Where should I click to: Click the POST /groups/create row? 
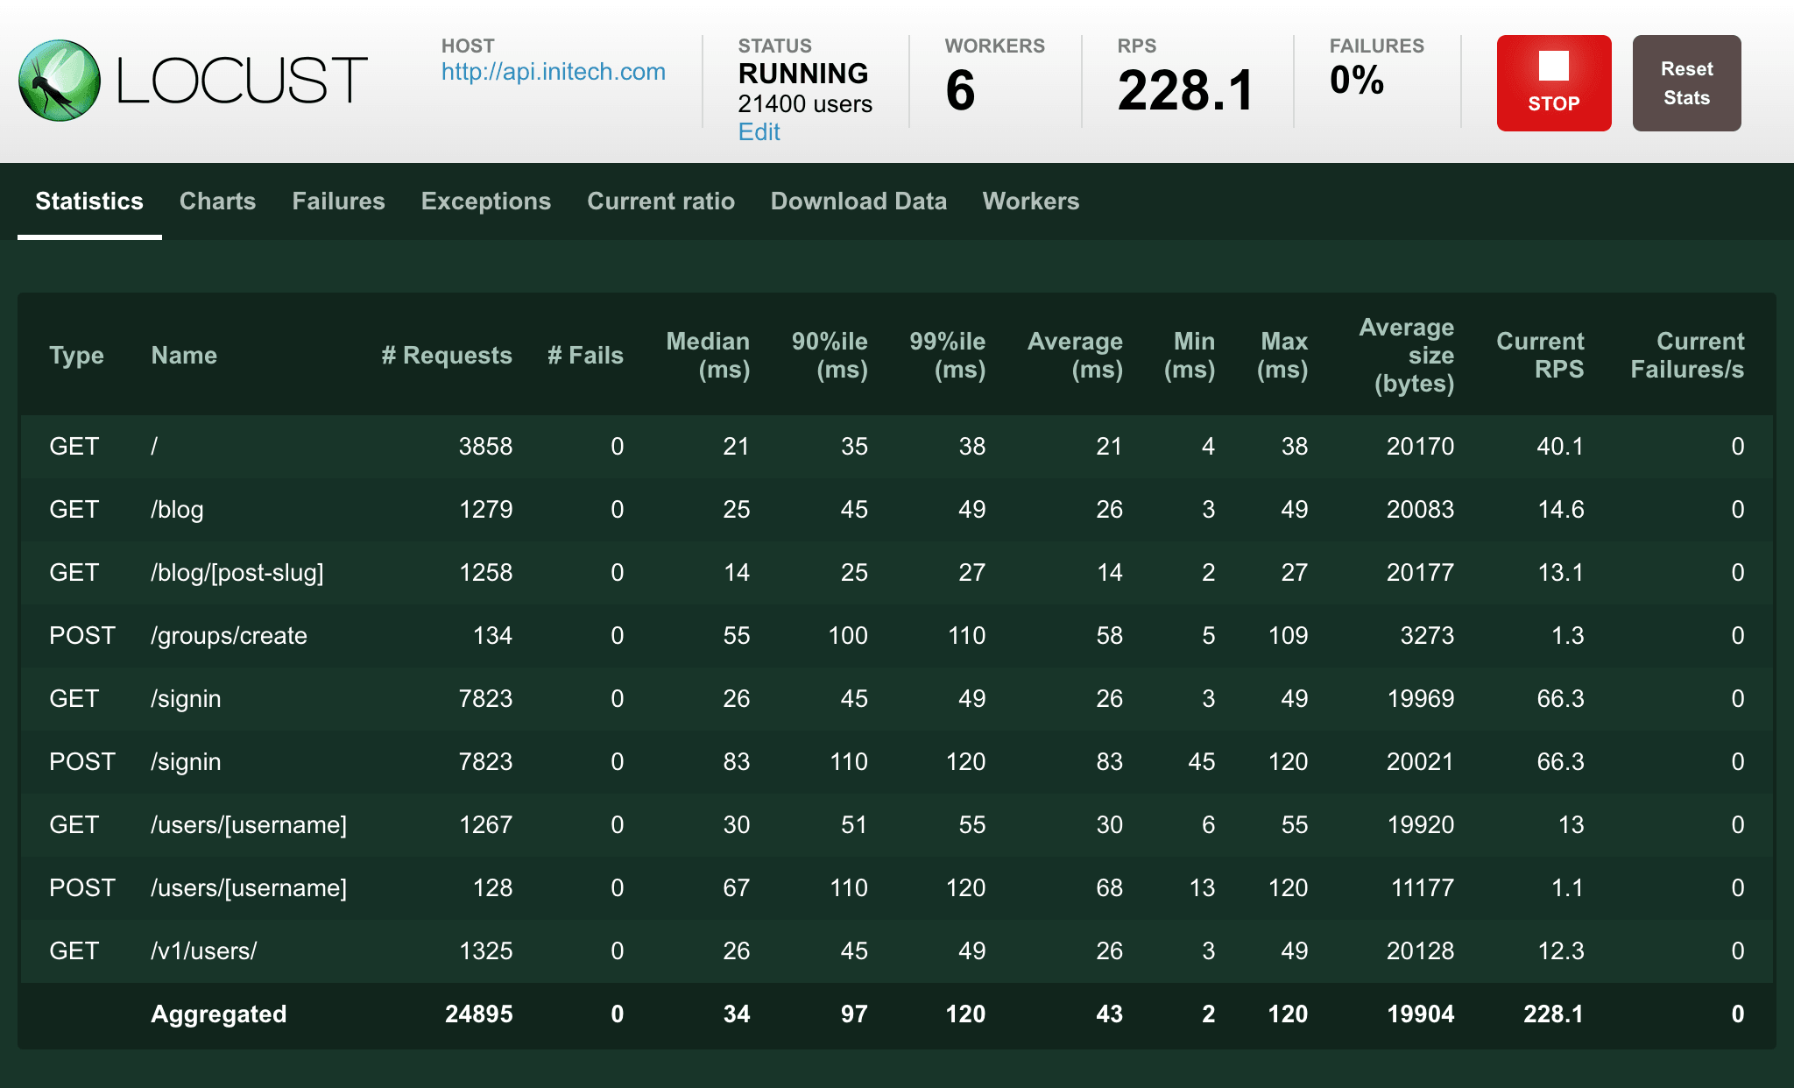228,636
